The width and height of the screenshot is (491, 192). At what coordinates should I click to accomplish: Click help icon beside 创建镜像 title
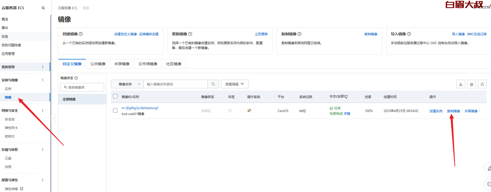[81, 34]
